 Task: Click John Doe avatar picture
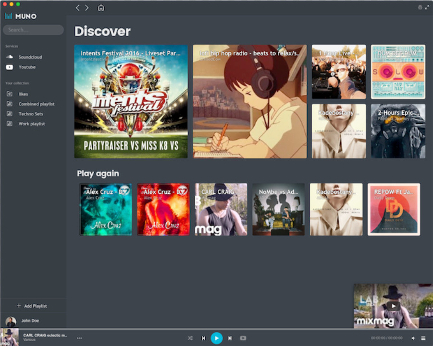[x=11, y=322]
